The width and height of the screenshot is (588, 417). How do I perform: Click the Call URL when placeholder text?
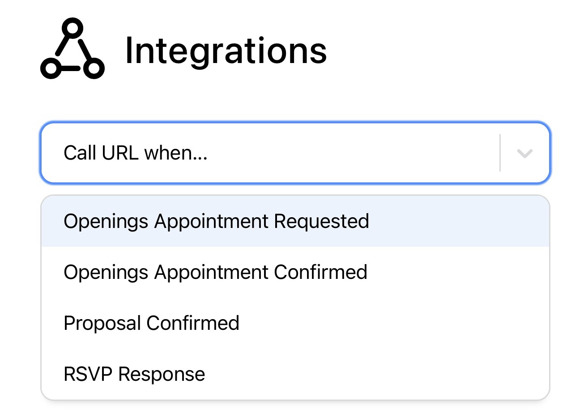(x=136, y=152)
